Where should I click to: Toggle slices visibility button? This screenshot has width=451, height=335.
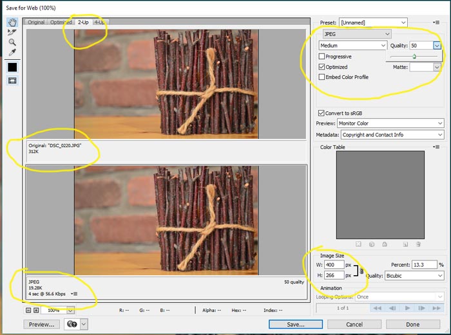coord(12,80)
